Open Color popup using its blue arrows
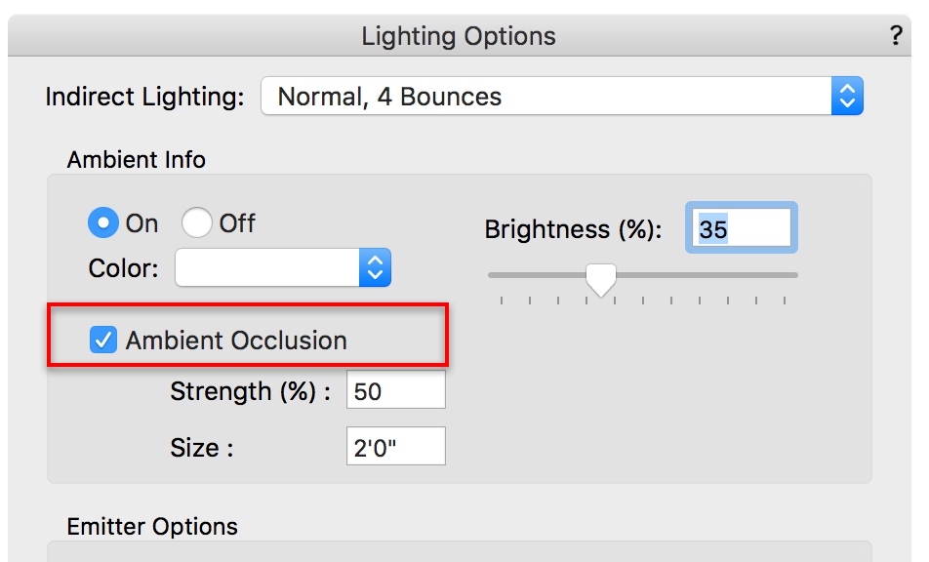The image size is (929, 562). 375,267
